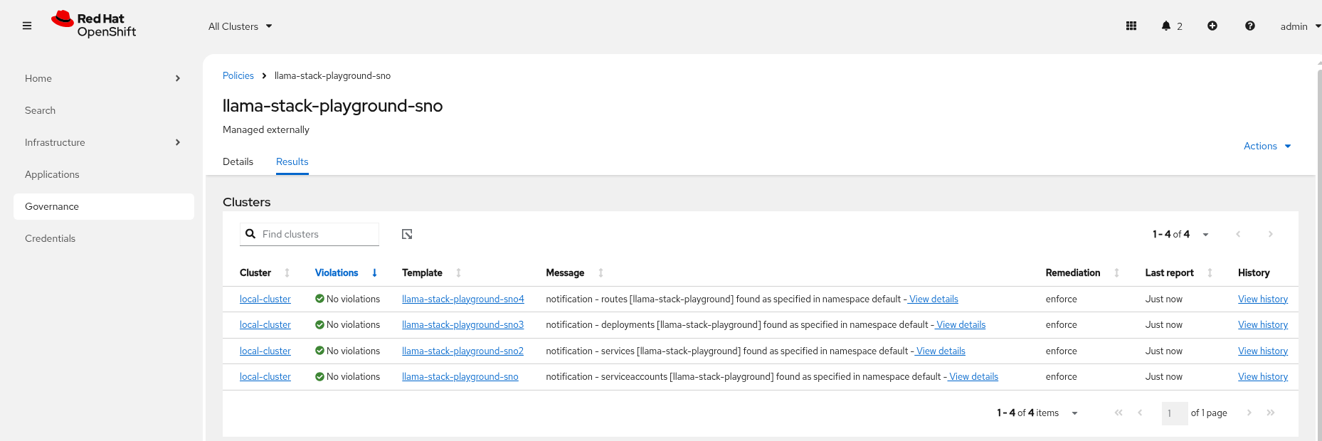Click the plus add icon in header

click(x=1212, y=26)
